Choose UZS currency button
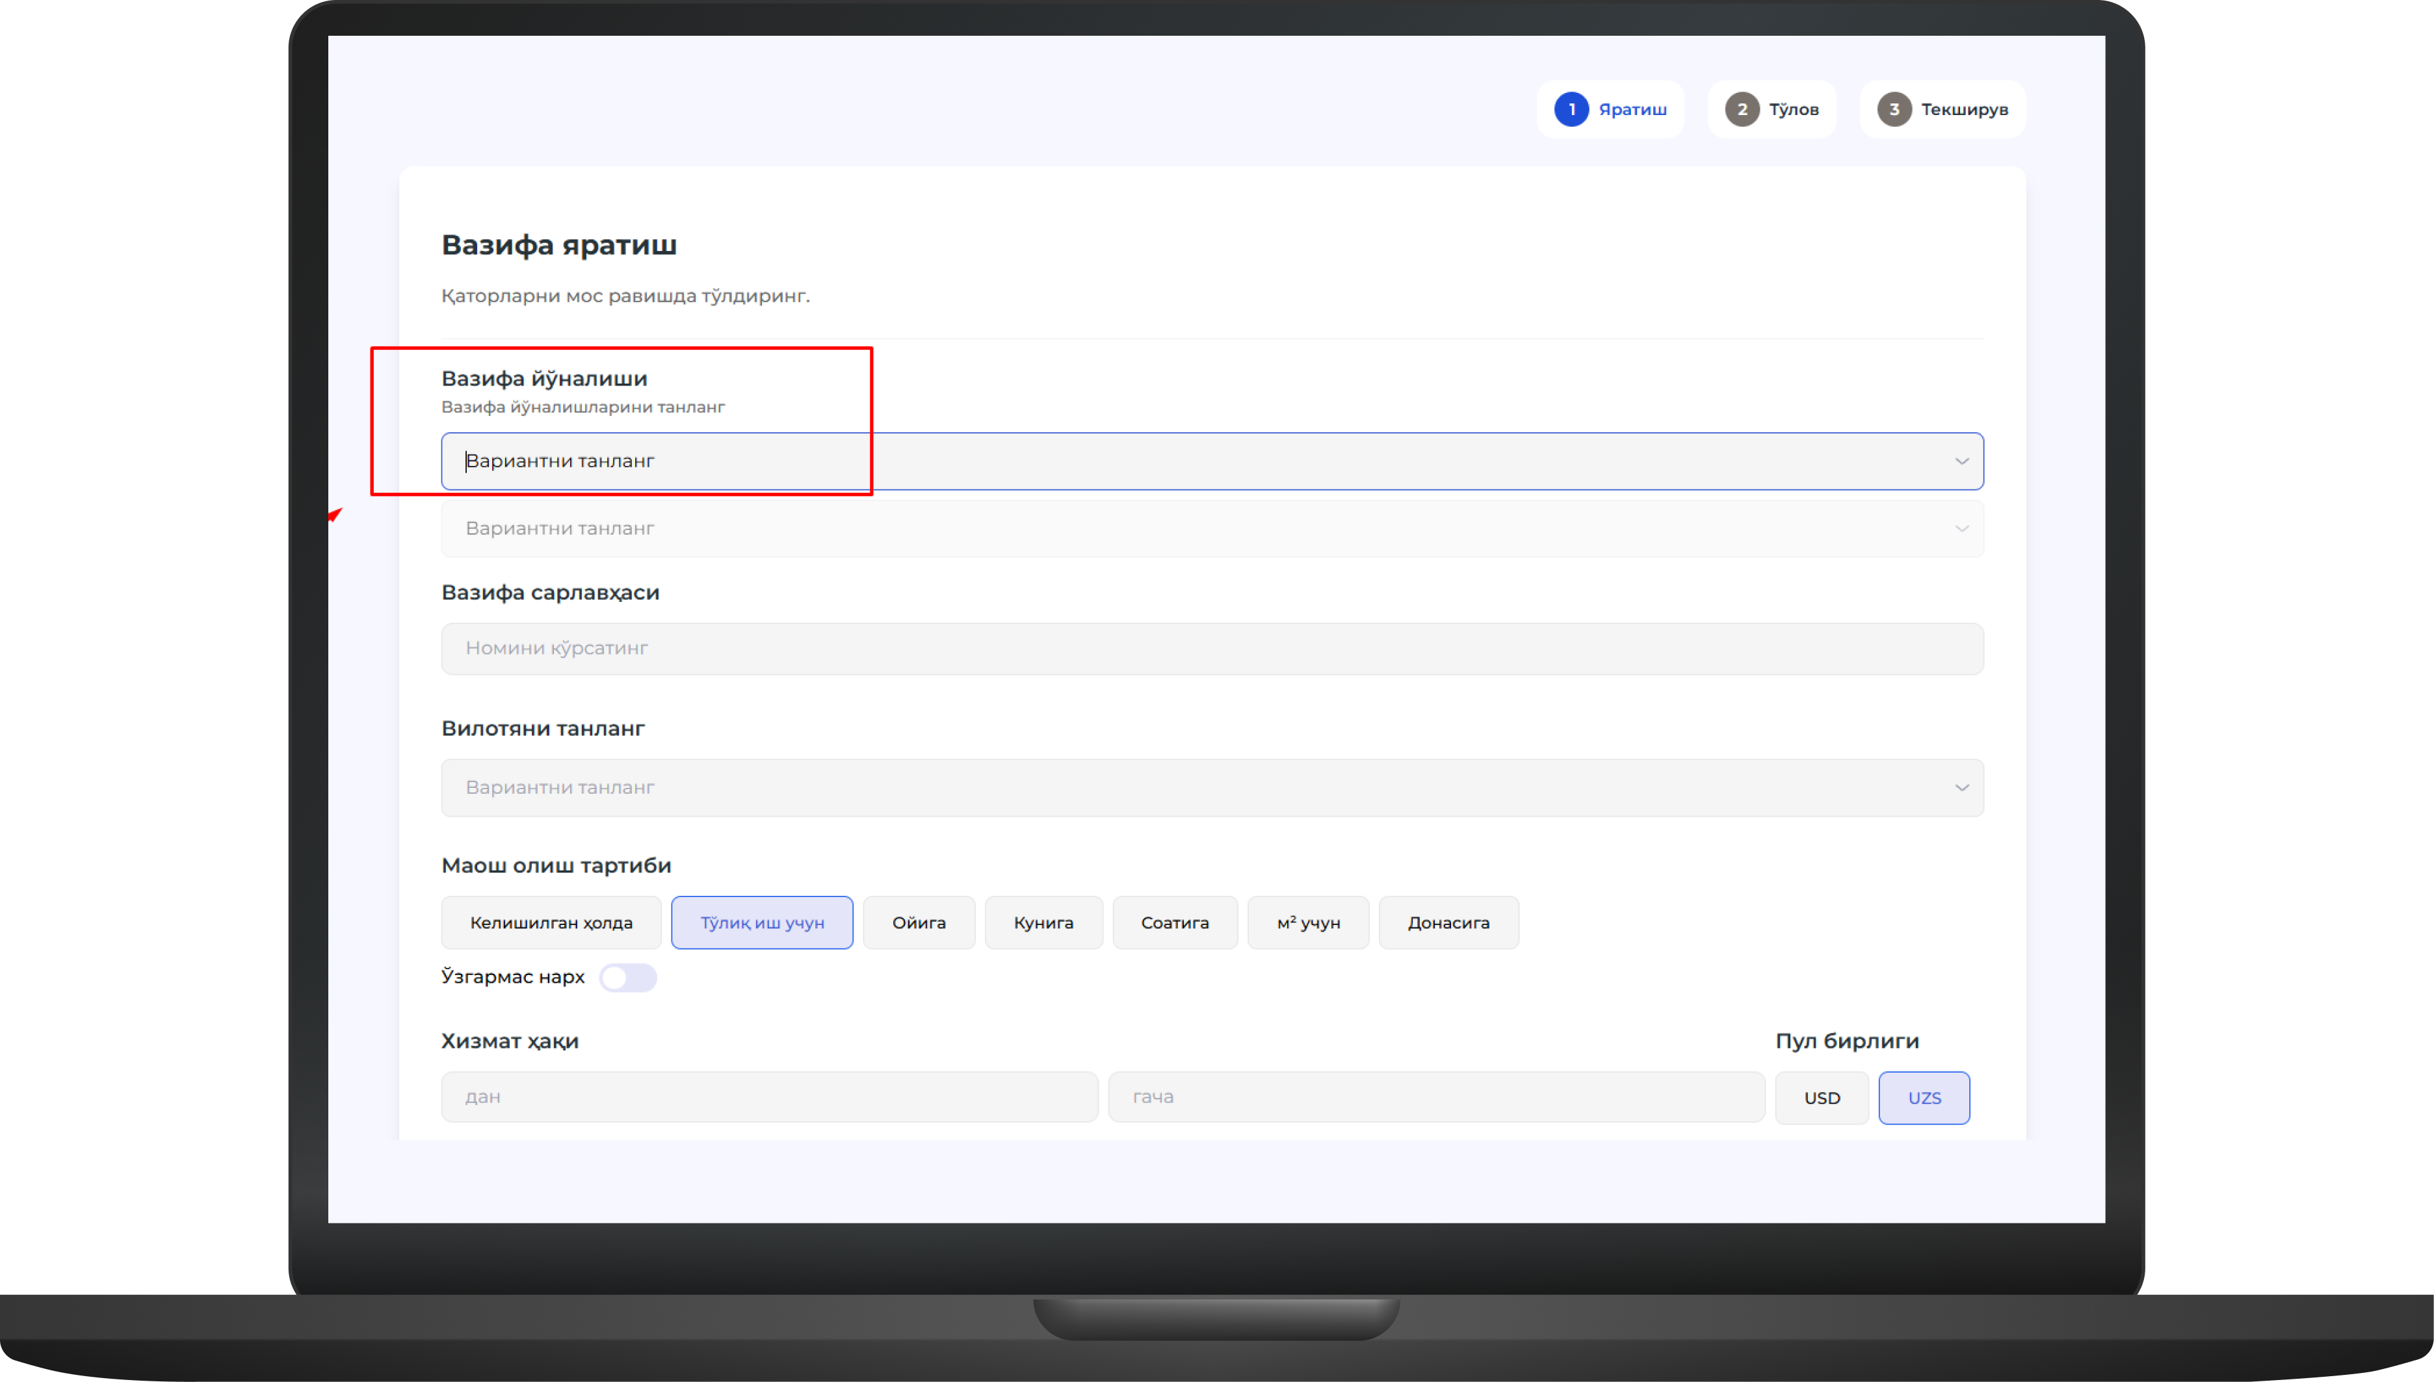 [x=1924, y=1098]
